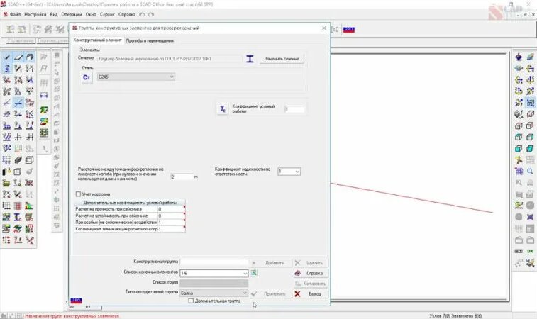This screenshot has width=537, height=319.
Task: Open the Сервис menu
Action: pyautogui.click(x=107, y=14)
